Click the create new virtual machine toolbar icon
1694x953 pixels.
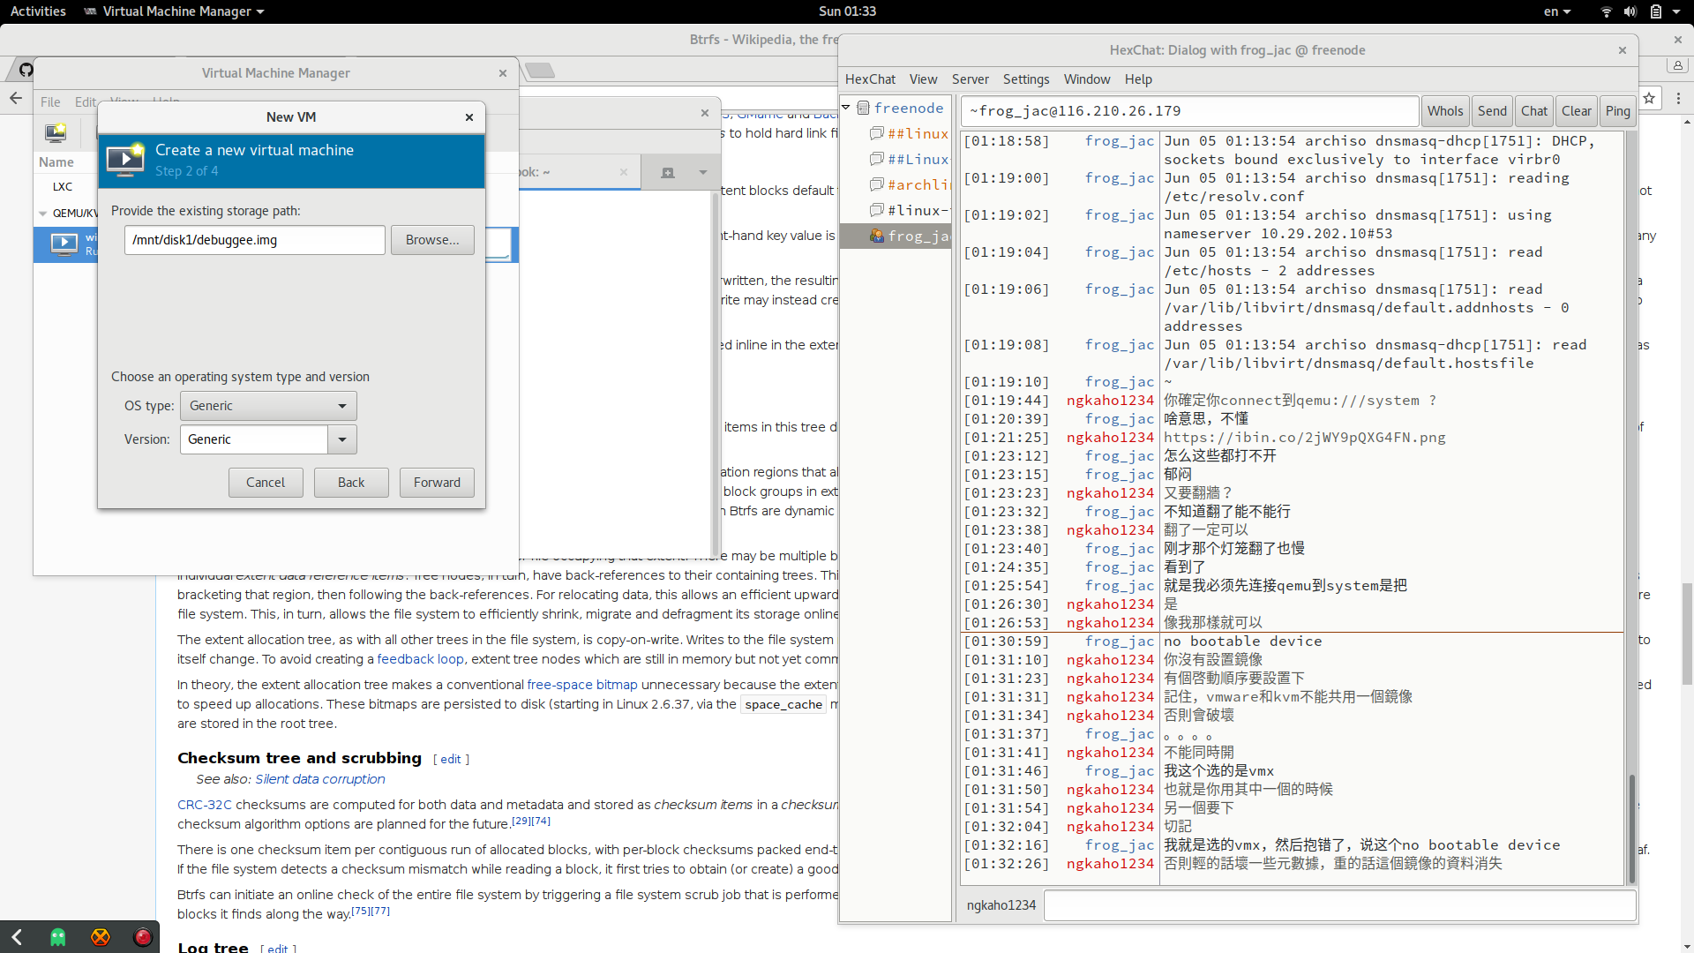pos(56,132)
